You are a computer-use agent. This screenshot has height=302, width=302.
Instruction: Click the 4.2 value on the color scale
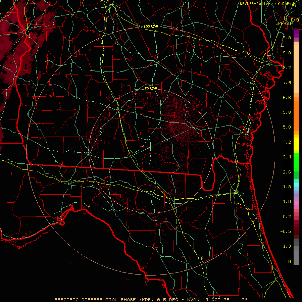click(x=287, y=142)
